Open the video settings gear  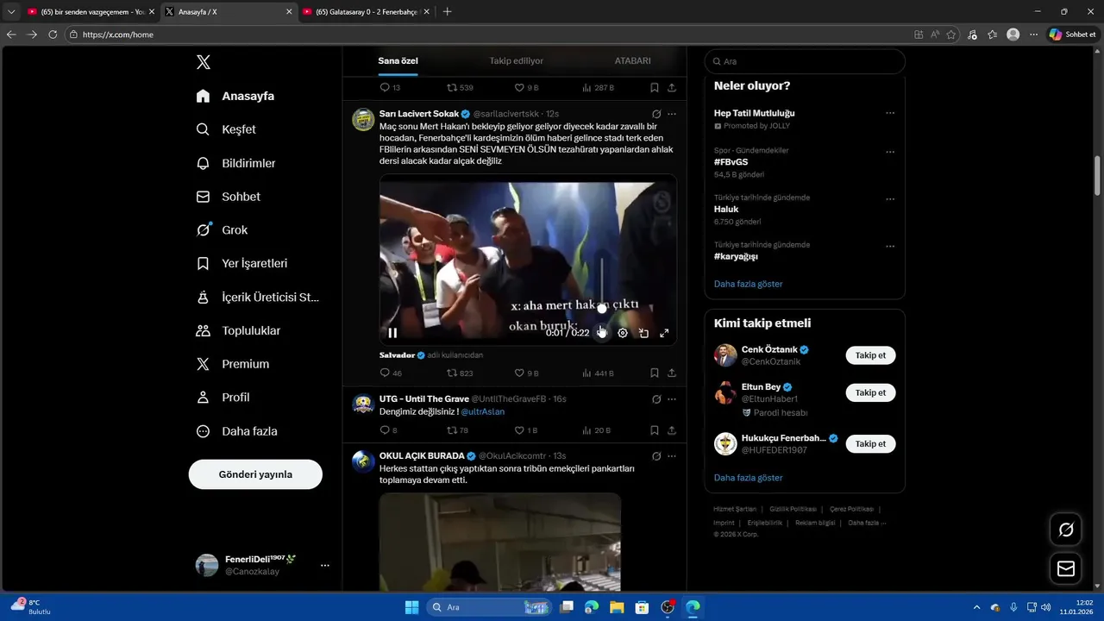pos(623,333)
